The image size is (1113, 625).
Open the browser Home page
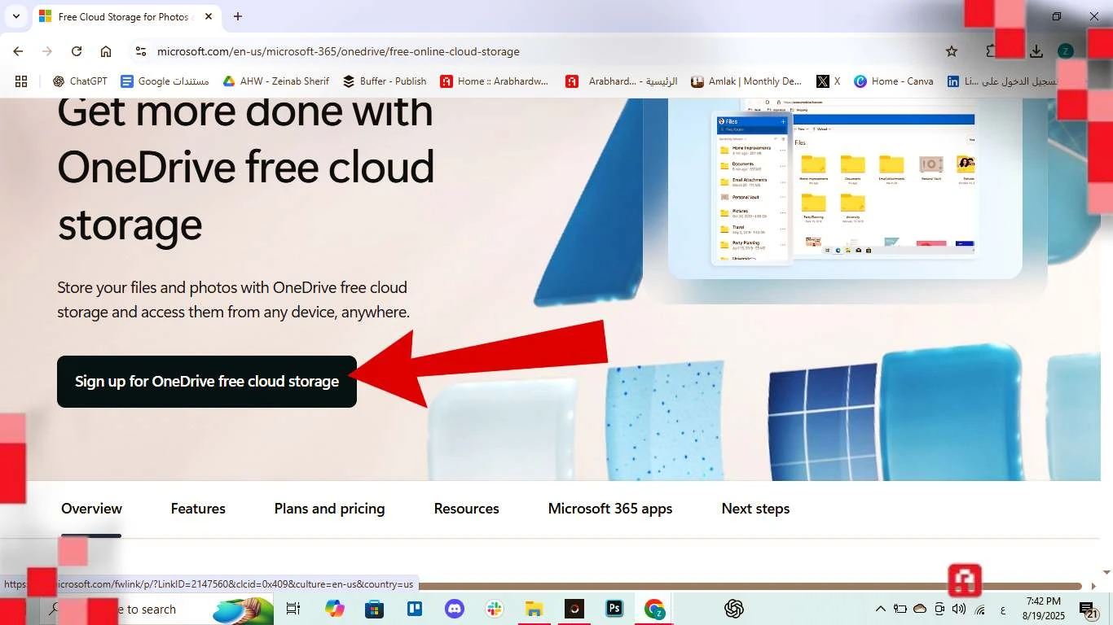pyautogui.click(x=106, y=51)
